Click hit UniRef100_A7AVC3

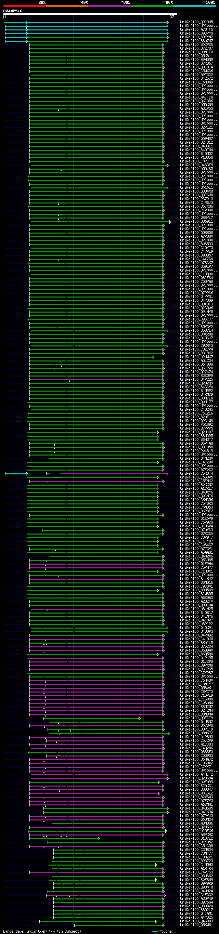click(196, 530)
